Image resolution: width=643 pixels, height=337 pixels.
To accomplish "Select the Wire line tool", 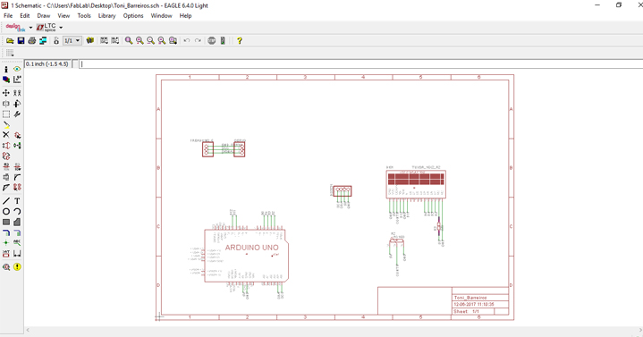I will [6, 201].
